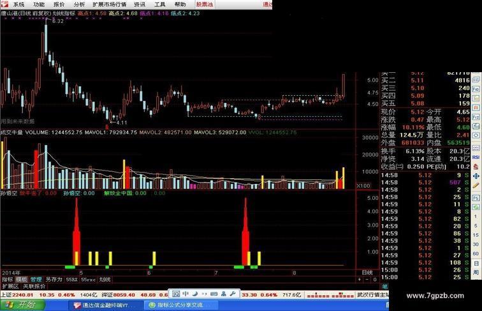
Task: Click the RSI indicator icon
Action: (476, 157)
